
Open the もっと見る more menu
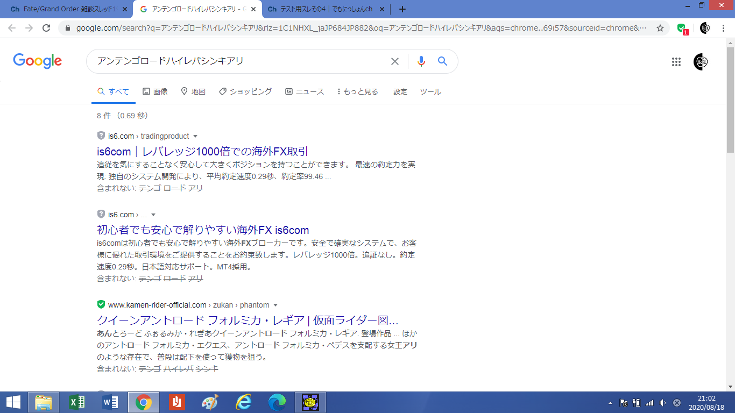point(357,91)
